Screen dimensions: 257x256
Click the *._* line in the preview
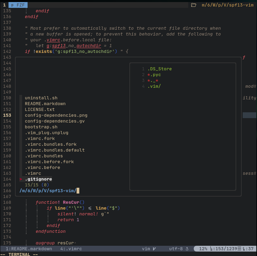point(153,81)
